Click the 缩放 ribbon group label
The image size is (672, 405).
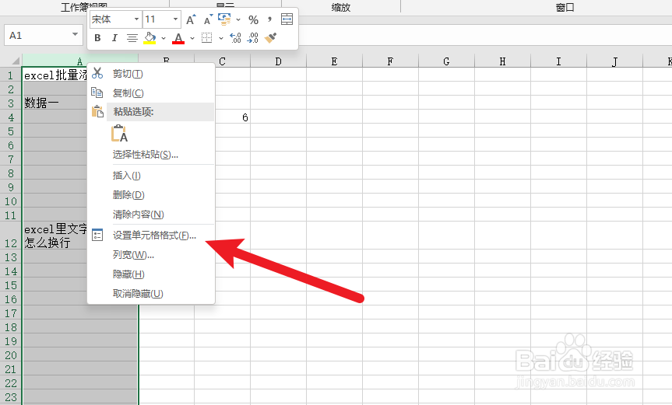point(341,7)
